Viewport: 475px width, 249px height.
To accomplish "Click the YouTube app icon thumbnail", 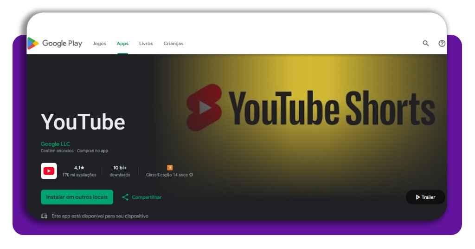I will click(49, 171).
